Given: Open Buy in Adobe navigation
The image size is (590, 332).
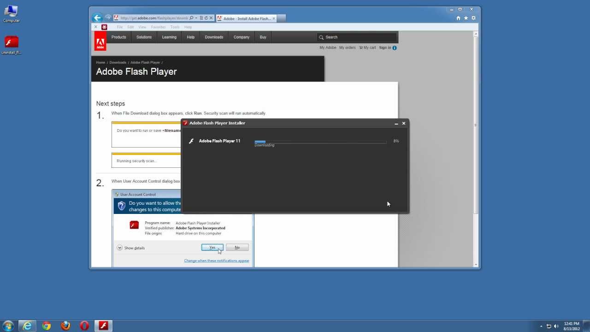Looking at the screenshot, I should (263, 37).
